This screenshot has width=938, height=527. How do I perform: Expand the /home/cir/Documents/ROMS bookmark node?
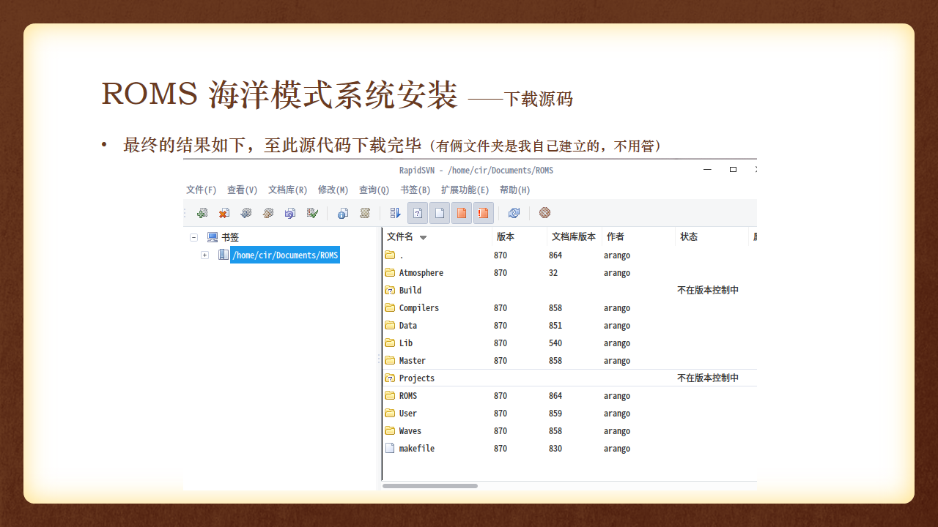click(x=204, y=255)
